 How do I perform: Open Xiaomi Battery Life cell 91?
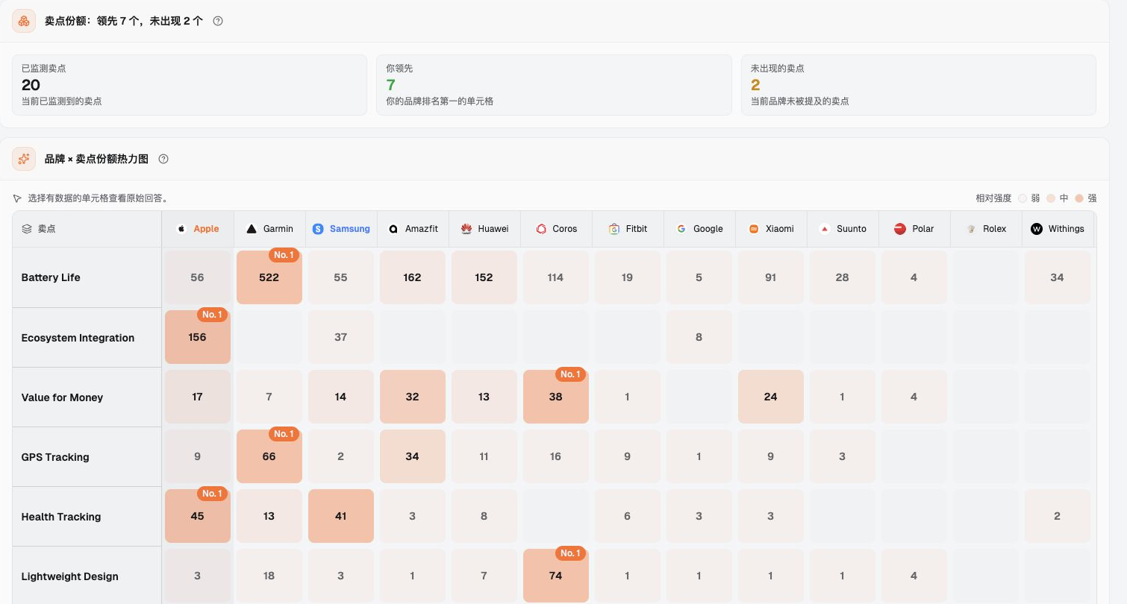[771, 277]
